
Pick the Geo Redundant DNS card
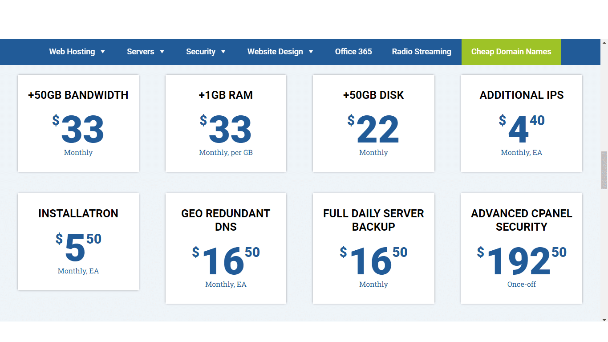pos(226,248)
